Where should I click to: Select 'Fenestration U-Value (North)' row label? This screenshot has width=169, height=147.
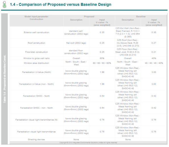[x=36, y=72]
